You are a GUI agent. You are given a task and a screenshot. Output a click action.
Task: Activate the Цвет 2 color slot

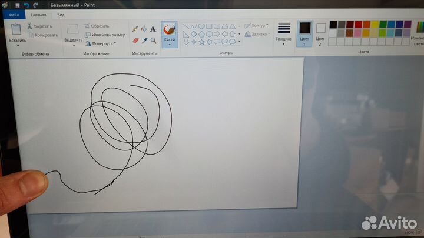click(x=321, y=33)
